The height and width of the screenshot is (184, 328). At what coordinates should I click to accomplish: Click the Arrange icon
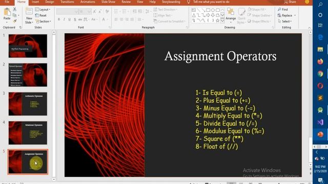coord(231,12)
